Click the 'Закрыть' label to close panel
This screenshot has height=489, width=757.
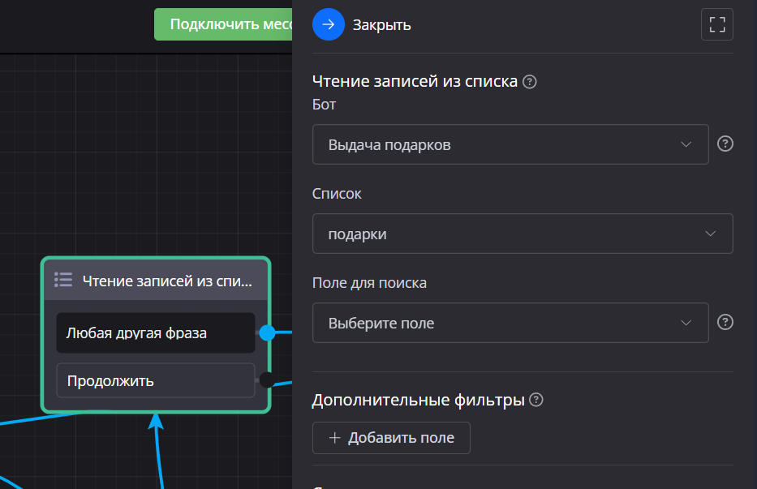(381, 25)
